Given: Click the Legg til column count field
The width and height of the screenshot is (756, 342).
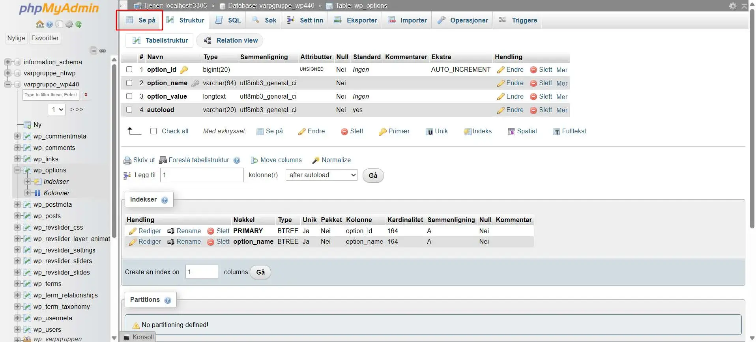Looking at the screenshot, I should [202, 175].
